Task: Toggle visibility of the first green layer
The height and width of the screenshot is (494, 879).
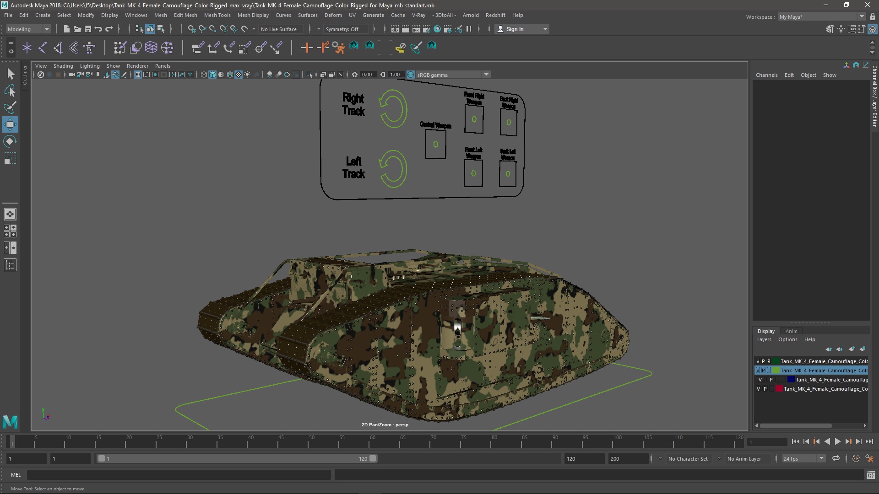Action: 758,361
